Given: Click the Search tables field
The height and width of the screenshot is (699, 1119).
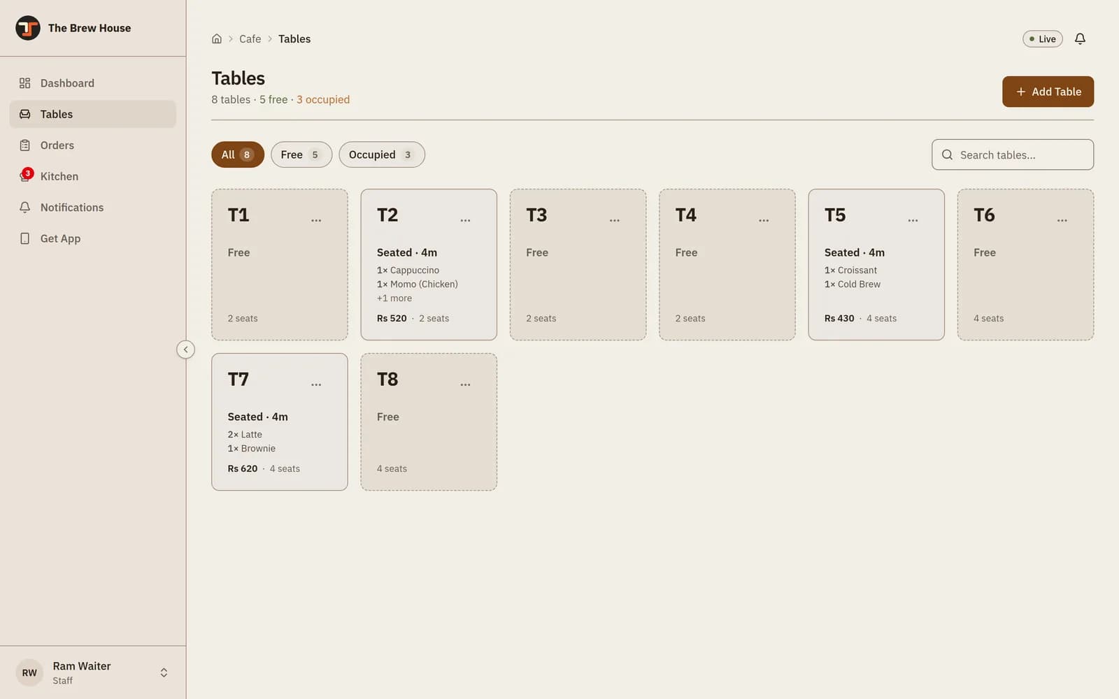Looking at the screenshot, I should (x=1013, y=154).
